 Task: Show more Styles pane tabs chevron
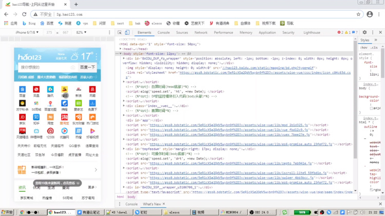tap(376, 40)
